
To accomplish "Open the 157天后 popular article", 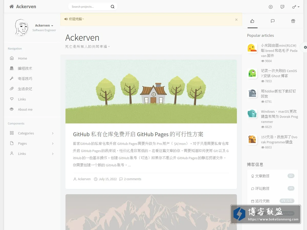I will [x=279, y=140].
